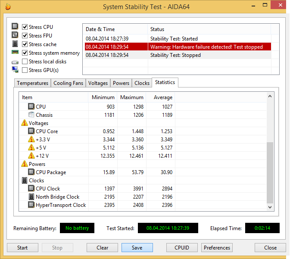Switch to the Powers tab
293x259 pixels.
[121, 83]
